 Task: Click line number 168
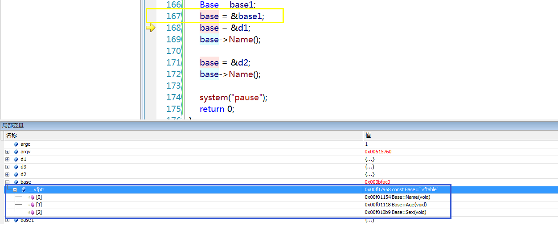173,28
